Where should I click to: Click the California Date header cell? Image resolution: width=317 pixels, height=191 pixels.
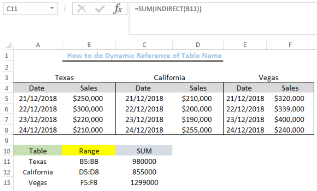click(x=143, y=88)
